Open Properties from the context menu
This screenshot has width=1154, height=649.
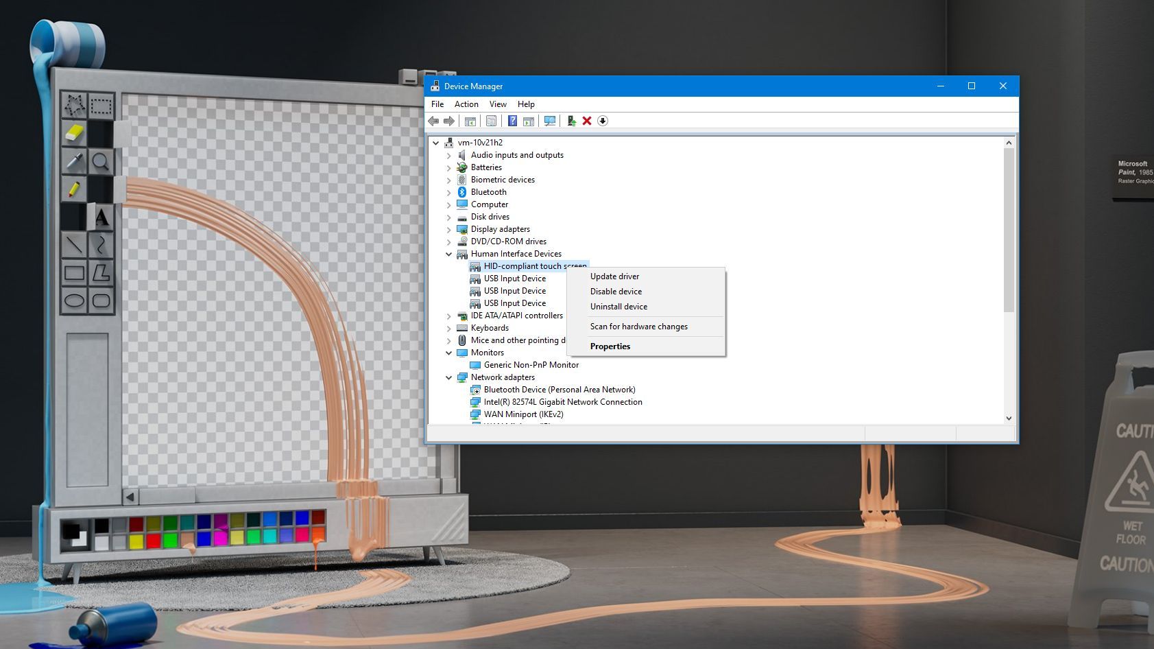610,346
